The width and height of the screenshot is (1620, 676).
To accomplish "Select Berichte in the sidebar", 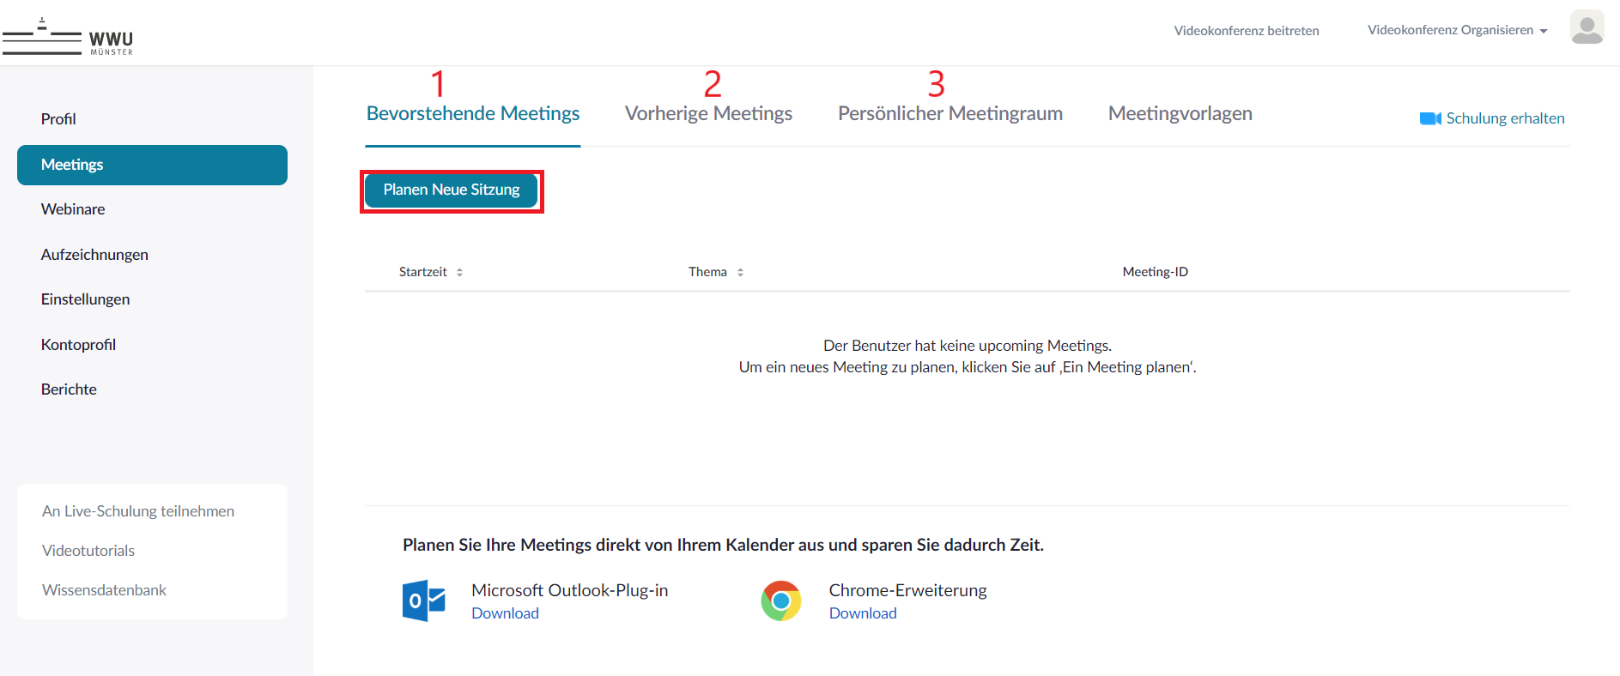I will click(x=69, y=389).
